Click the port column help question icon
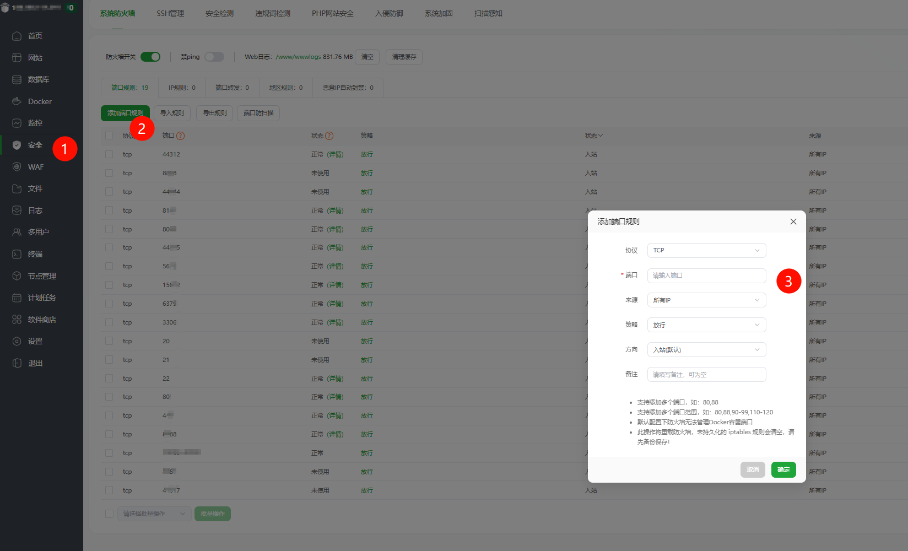This screenshot has height=551, width=908. click(180, 136)
